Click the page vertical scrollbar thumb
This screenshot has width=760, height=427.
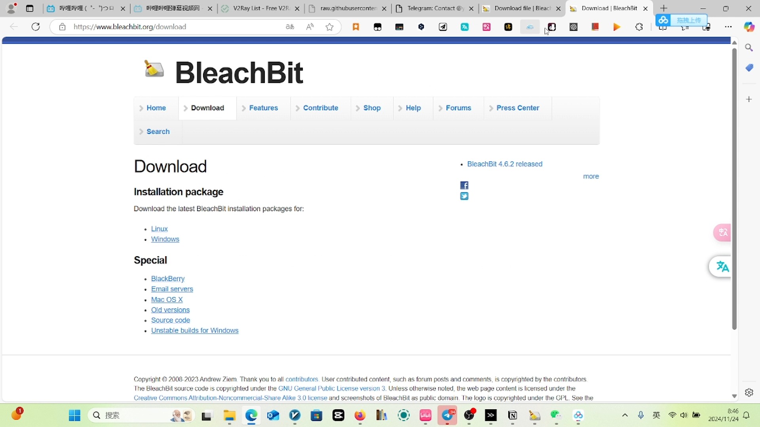(x=734, y=189)
